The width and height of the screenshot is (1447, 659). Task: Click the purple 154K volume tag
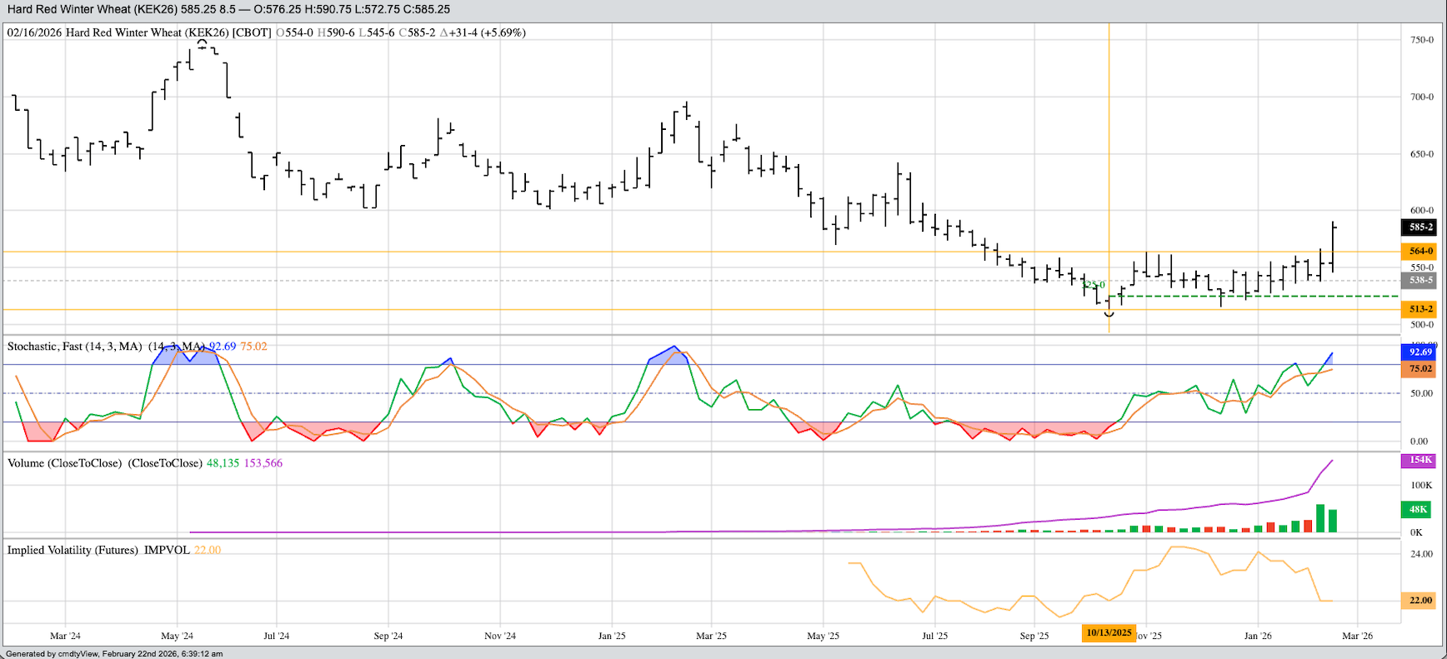[x=1420, y=460]
